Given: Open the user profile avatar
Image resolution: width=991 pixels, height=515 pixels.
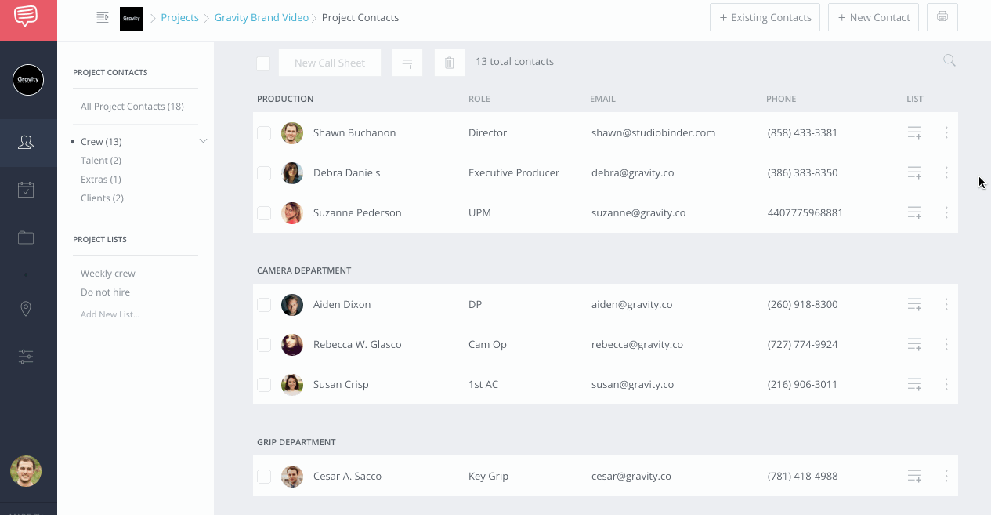Looking at the screenshot, I should (x=26, y=471).
